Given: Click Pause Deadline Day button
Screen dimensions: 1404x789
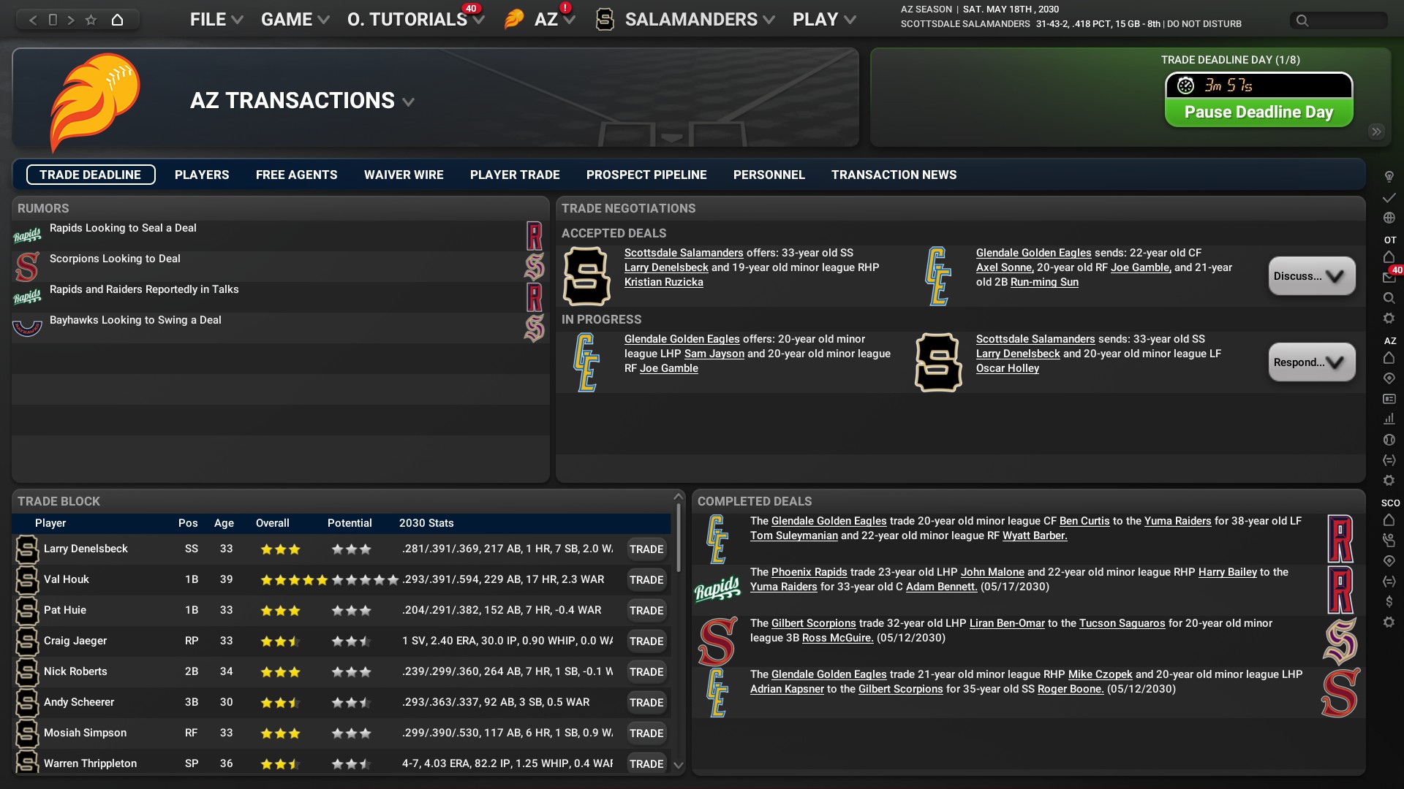Looking at the screenshot, I should click(1258, 112).
